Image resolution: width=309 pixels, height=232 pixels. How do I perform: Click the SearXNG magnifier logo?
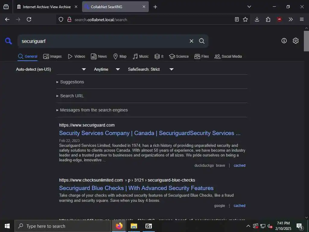(8, 41)
